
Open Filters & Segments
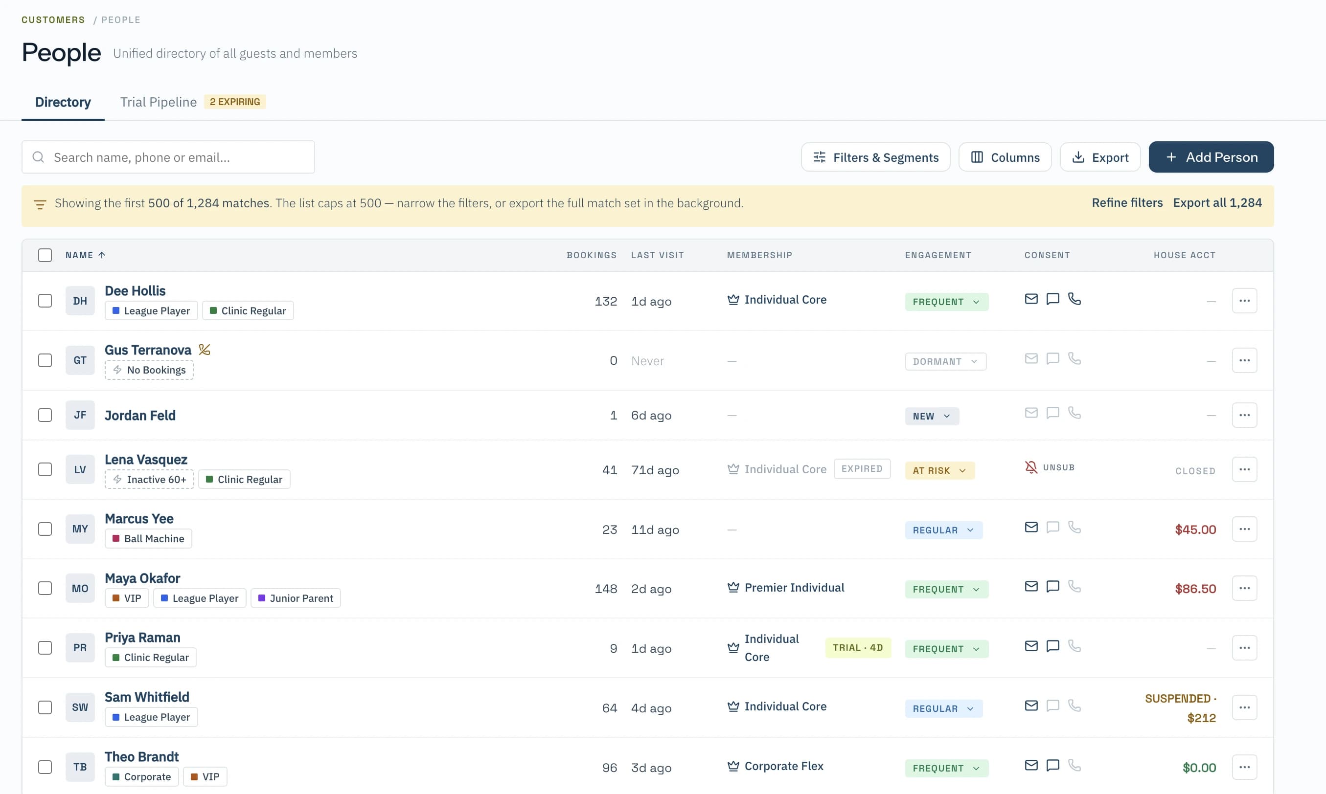coord(875,157)
